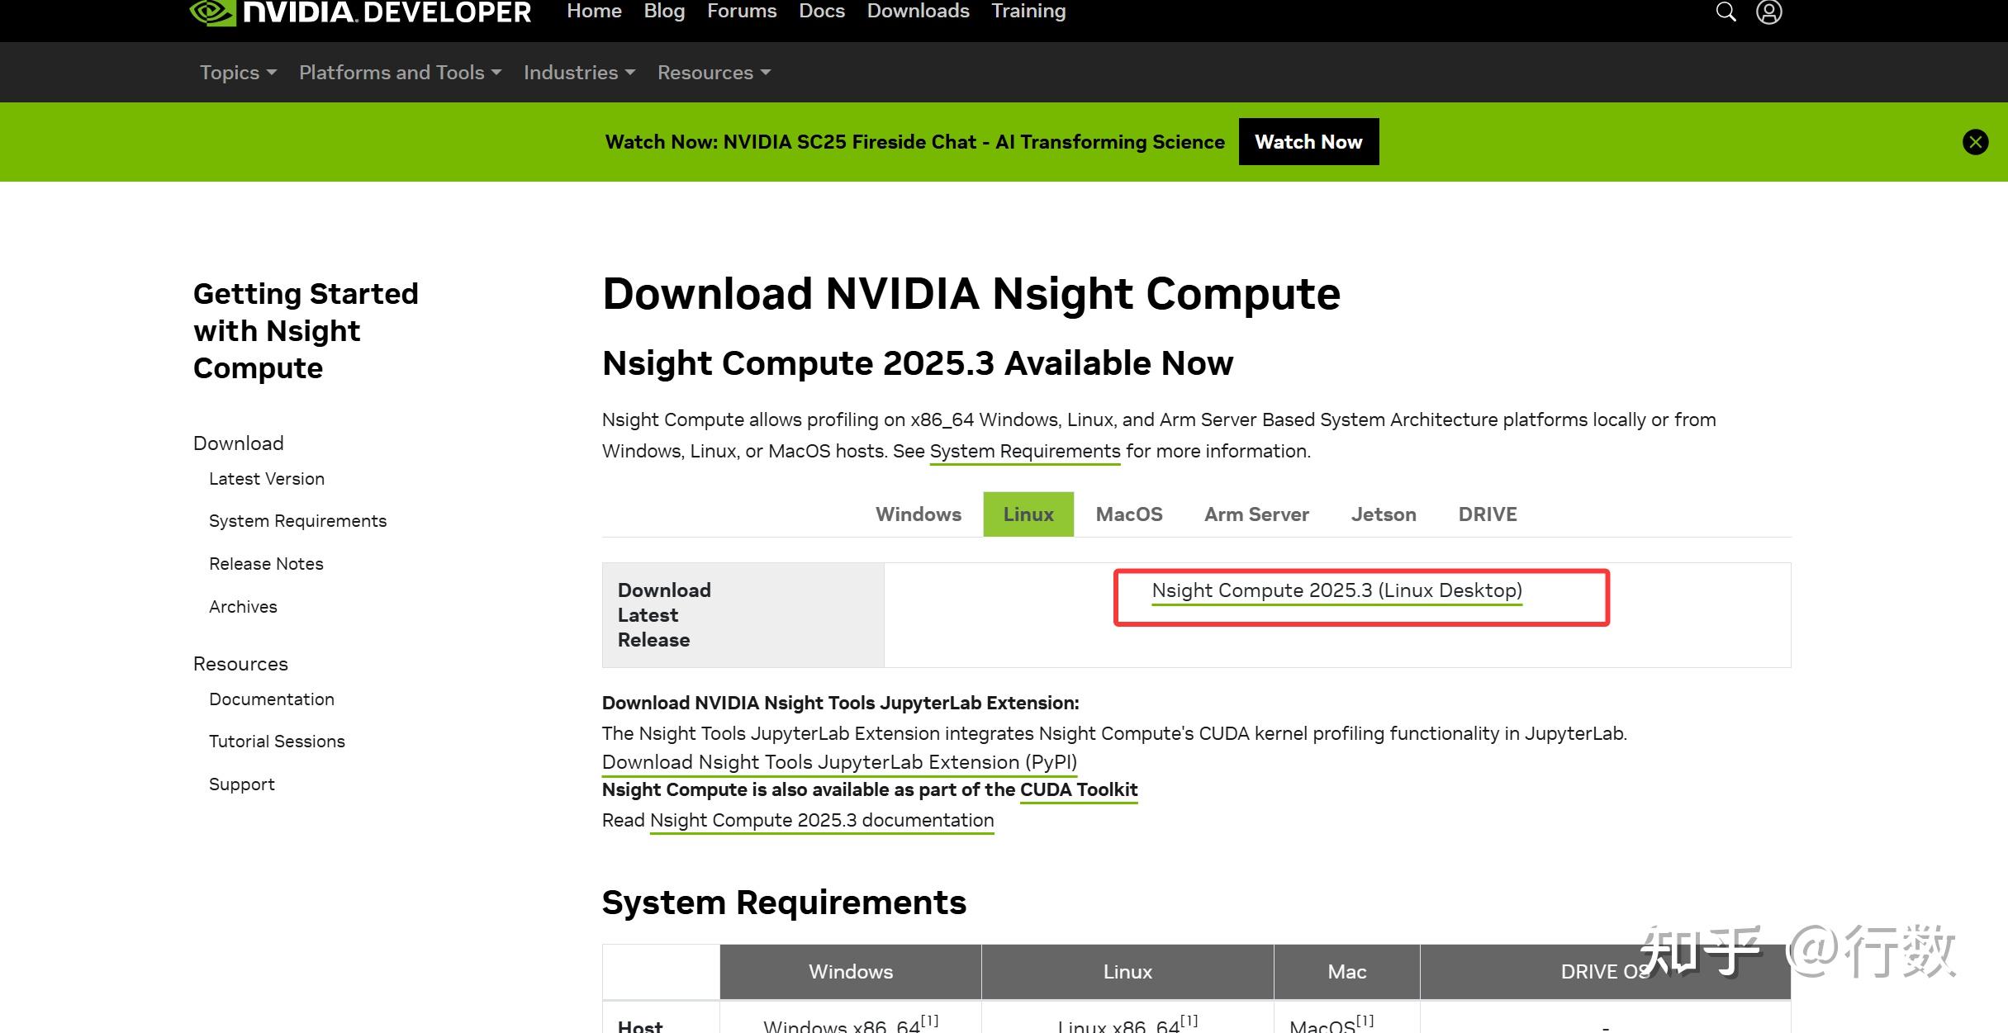
Task: Open the site search
Action: [1726, 12]
